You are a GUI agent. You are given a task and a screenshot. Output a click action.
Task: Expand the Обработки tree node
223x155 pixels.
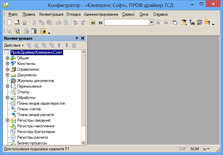[7, 98]
